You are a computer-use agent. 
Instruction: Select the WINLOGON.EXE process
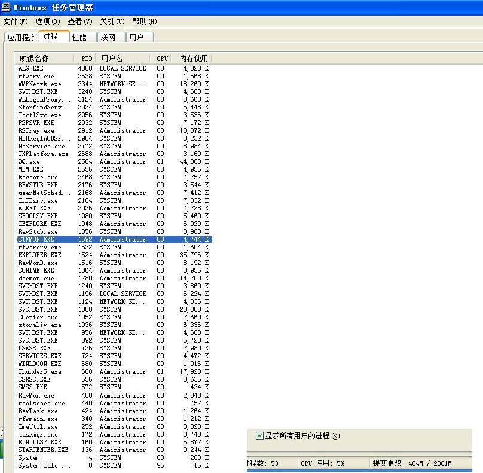click(x=114, y=364)
